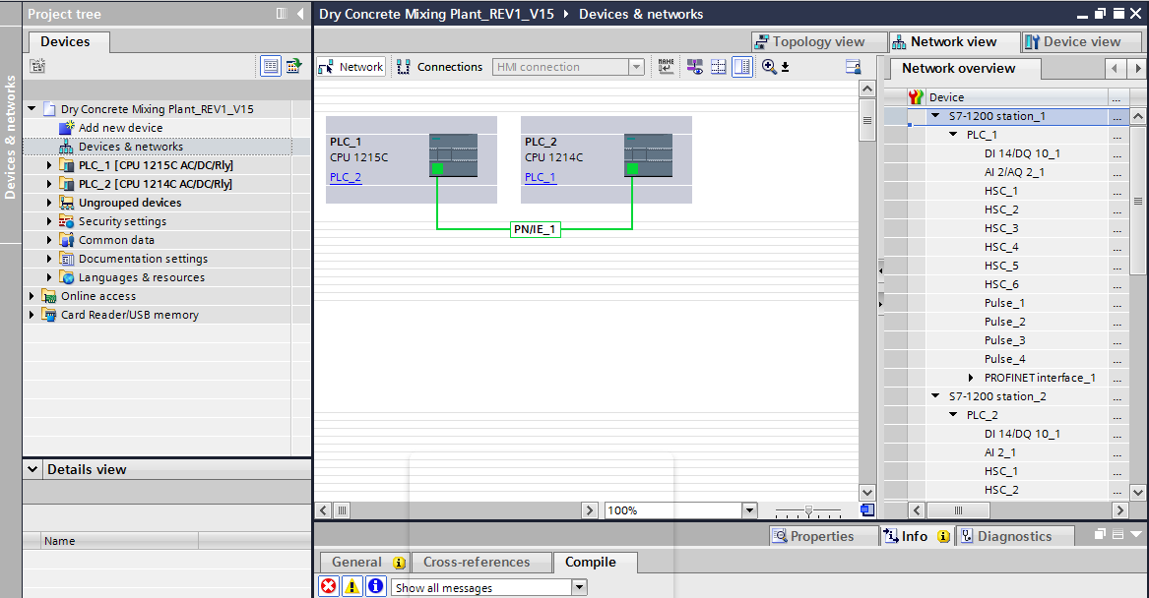Image resolution: width=1149 pixels, height=598 pixels.
Task: Click the Security settings icon in tree
Action: point(67,221)
